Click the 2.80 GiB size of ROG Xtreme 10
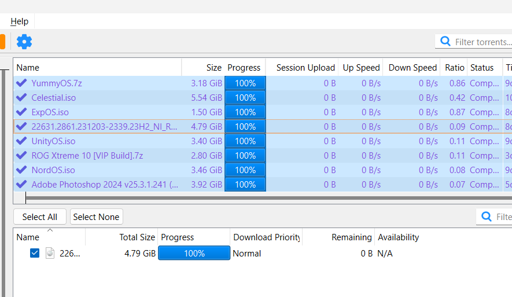Image resolution: width=512 pixels, height=297 pixels. point(207,156)
